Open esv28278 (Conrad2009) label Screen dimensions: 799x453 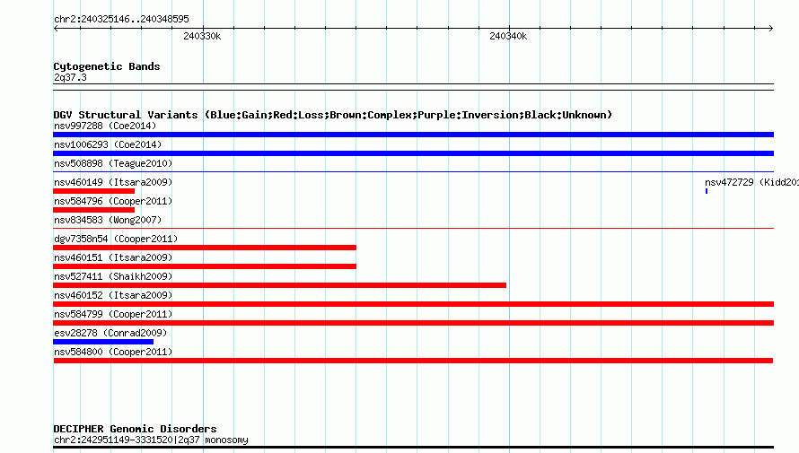coord(110,333)
